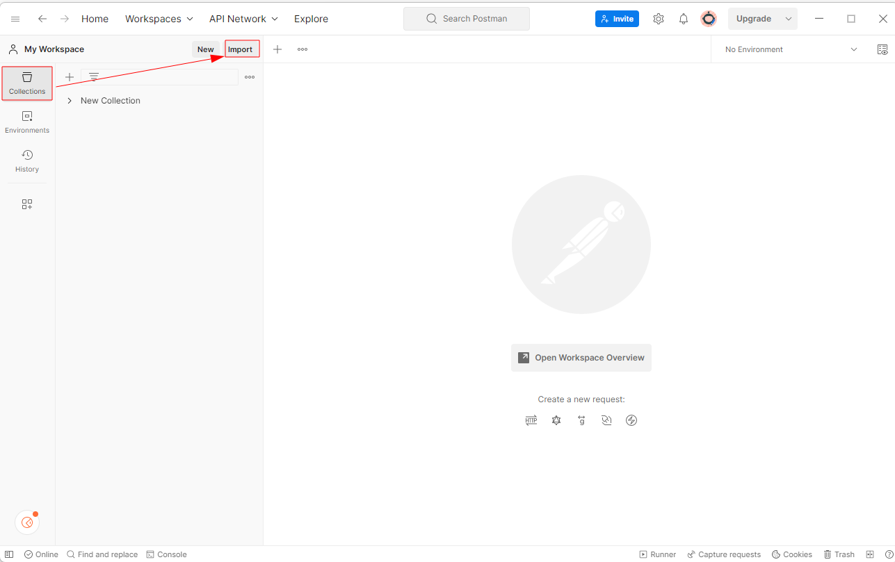
Task: Click the collections filter text field
Action: [x=160, y=77]
